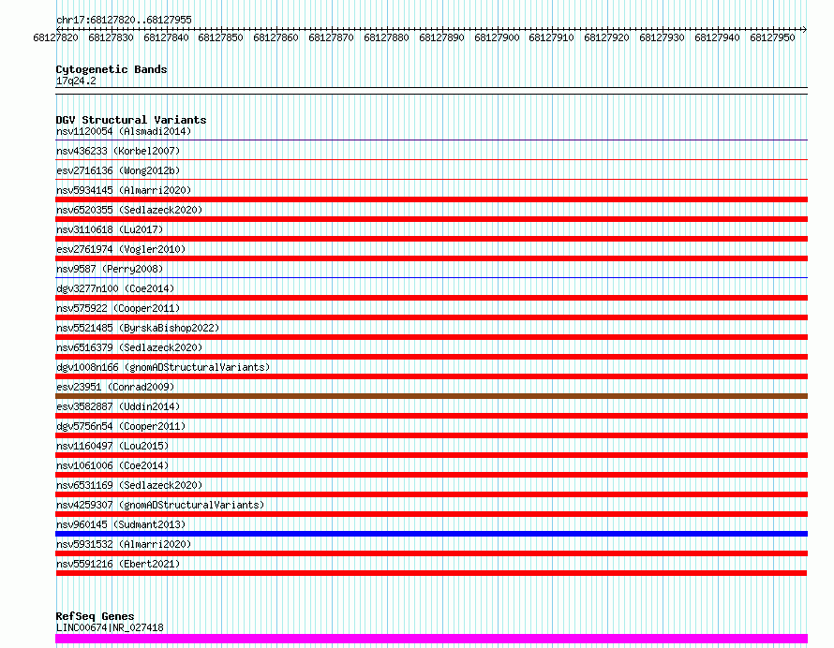The width and height of the screenshot is (834, 648).
Task: Open variant nsv436233 (Korbel2007)
Action: [x=118, y=151]
